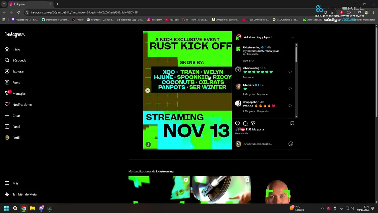Image resolution: width=378 pixels, height=213 pixels.
Task: Open the Chrome tab search dropdown
Action: coord(4,4)
